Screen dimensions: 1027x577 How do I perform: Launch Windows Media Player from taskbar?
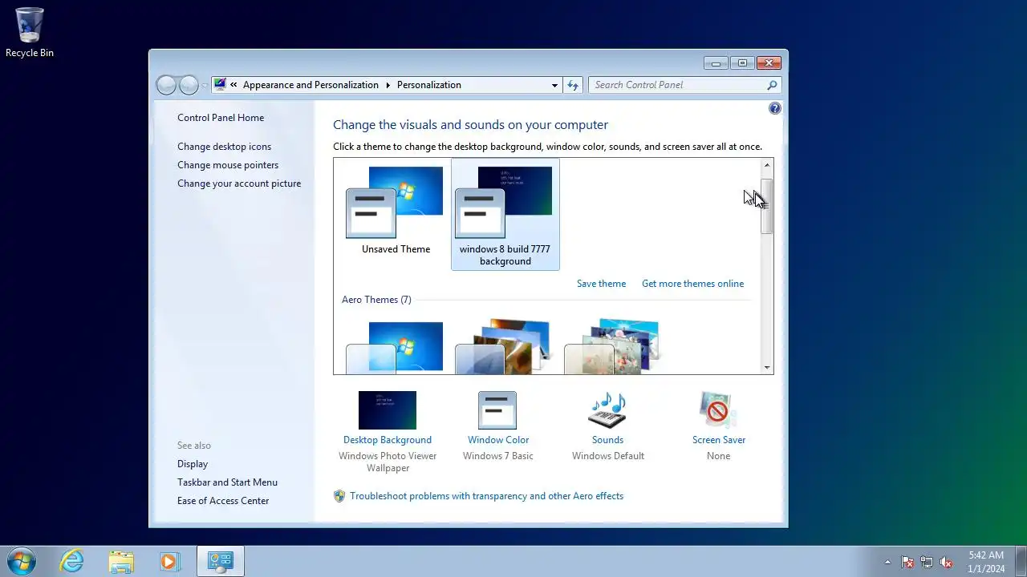(169, 561)
